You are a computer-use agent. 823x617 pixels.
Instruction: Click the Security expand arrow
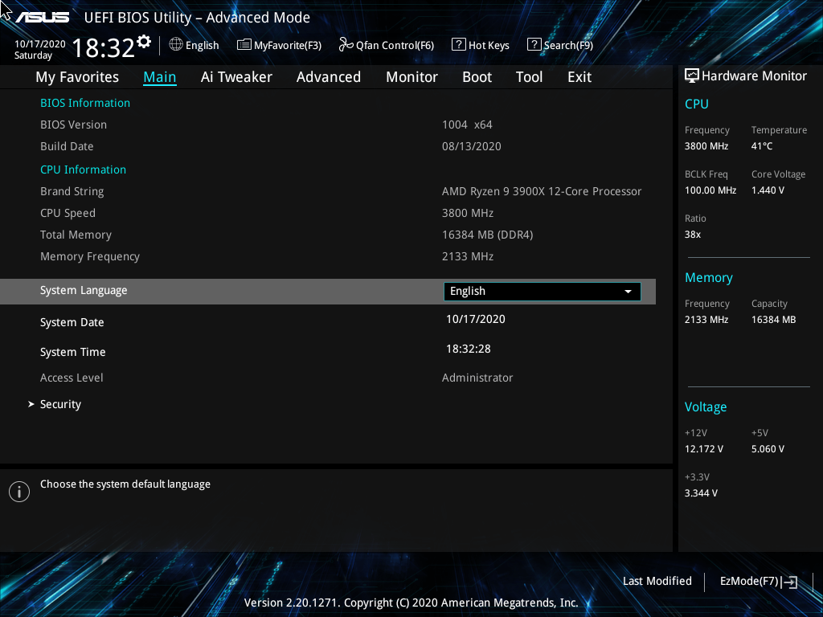click(31, 404)
